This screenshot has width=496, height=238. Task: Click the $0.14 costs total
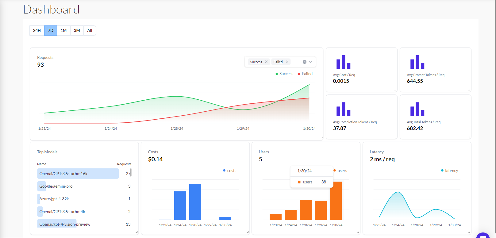point(155,159)
